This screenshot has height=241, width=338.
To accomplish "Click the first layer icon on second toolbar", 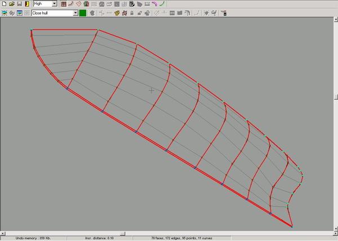I will pos(4,13).
